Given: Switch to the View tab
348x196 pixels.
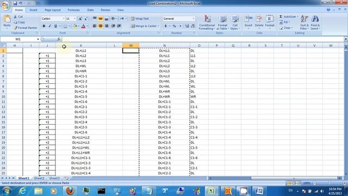Looking at the screenshot, I should 120,10.
